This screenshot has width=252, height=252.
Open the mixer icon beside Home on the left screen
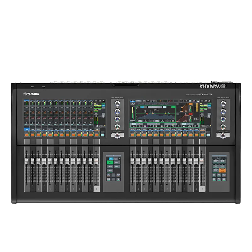[x=100, y=101]
